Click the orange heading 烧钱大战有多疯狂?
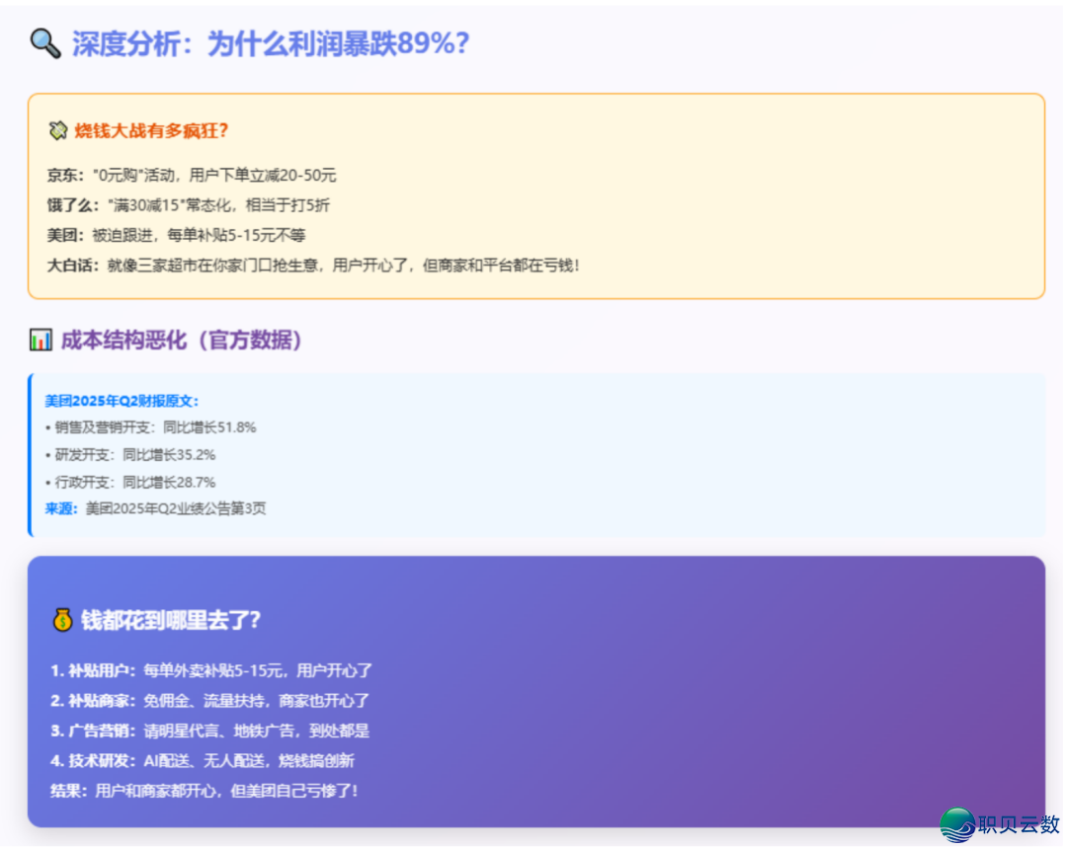 [151, 130]
